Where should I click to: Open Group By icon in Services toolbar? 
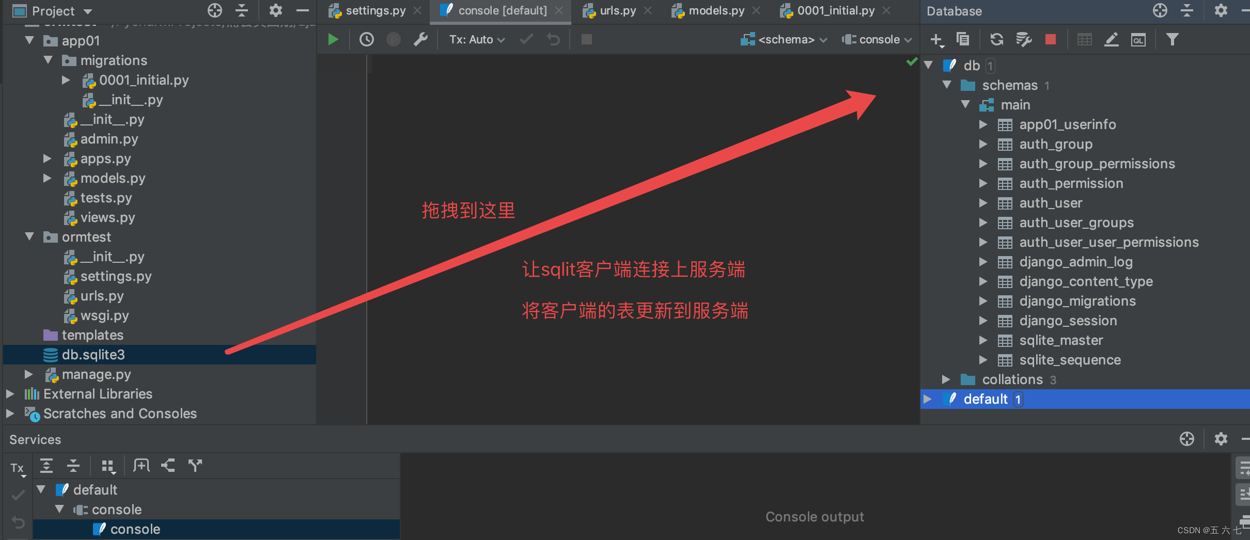click(x=108, y=466)
